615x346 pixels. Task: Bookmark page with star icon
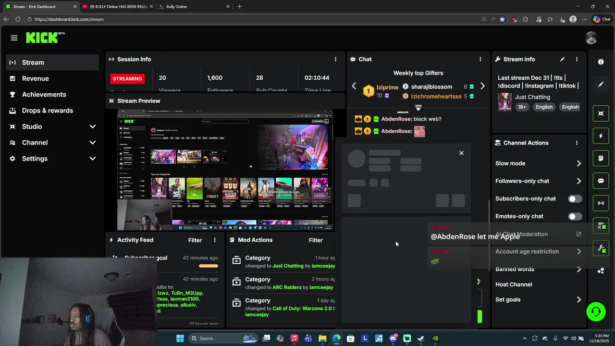point(502,19)
